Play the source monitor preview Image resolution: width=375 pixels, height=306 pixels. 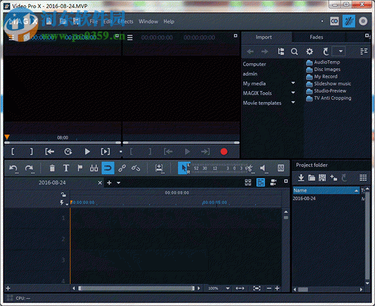[x=87, y=151]
